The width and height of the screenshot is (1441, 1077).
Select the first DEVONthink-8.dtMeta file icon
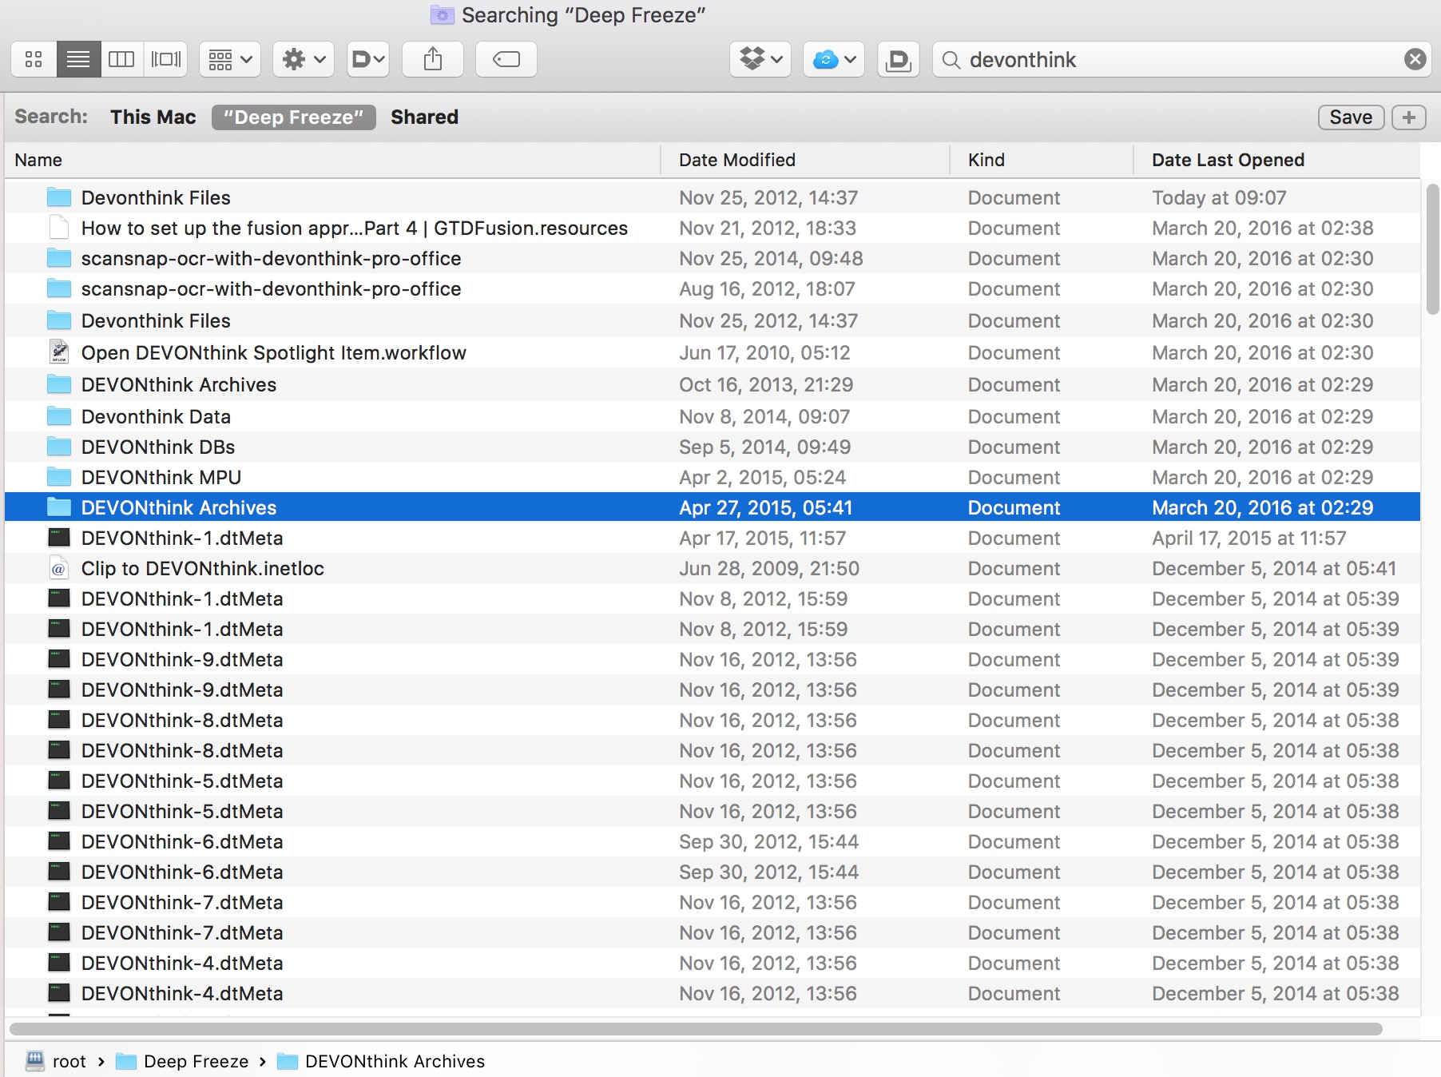click(59, 720)
